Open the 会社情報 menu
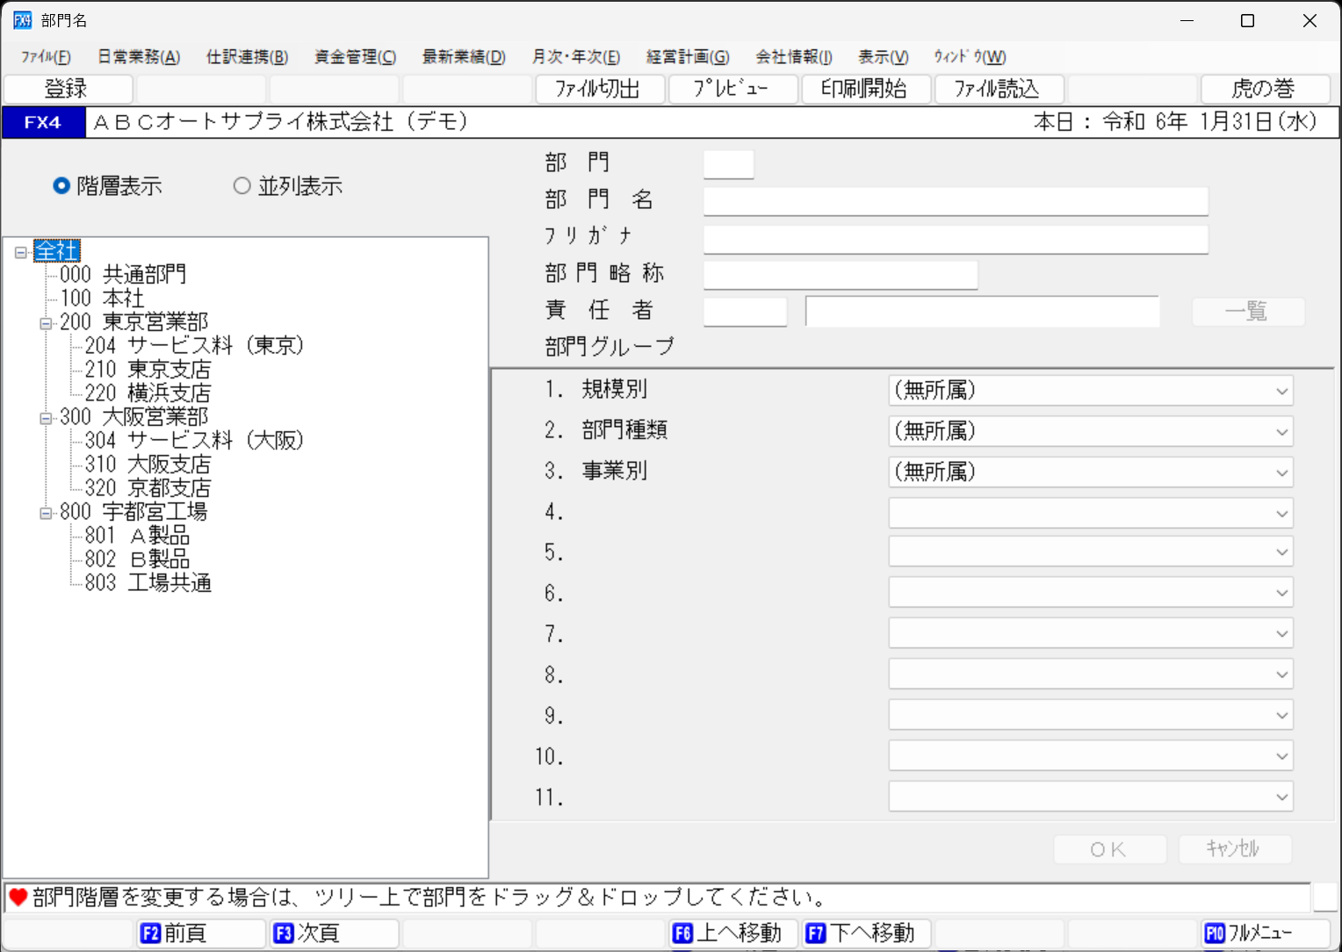 pos(791,56)
